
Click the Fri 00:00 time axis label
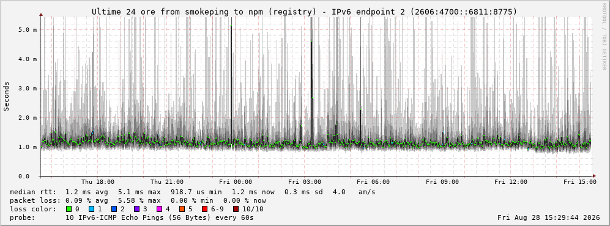click(236, 182)
